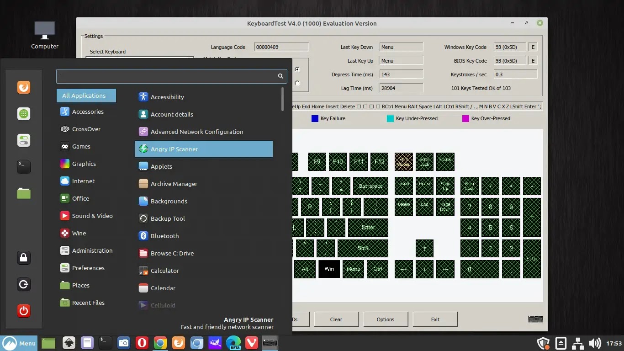Screen dimensions: 624x351
Task: Open the Places category
Action: click(86, 285)
